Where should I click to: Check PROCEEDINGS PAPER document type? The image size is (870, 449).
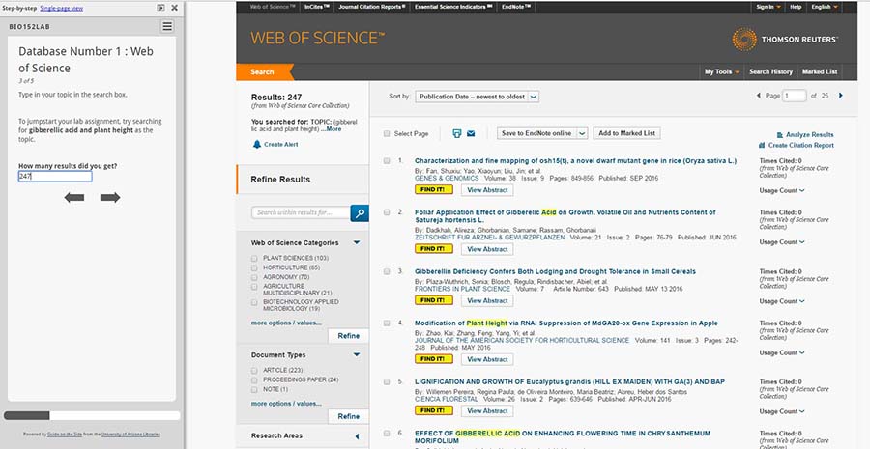click(254, 380)
